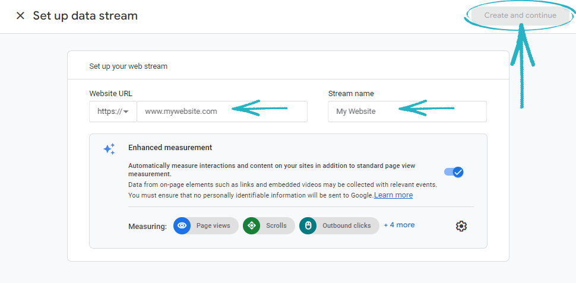
Task: Focus the Website URL input field
Action: pos(221,112)
